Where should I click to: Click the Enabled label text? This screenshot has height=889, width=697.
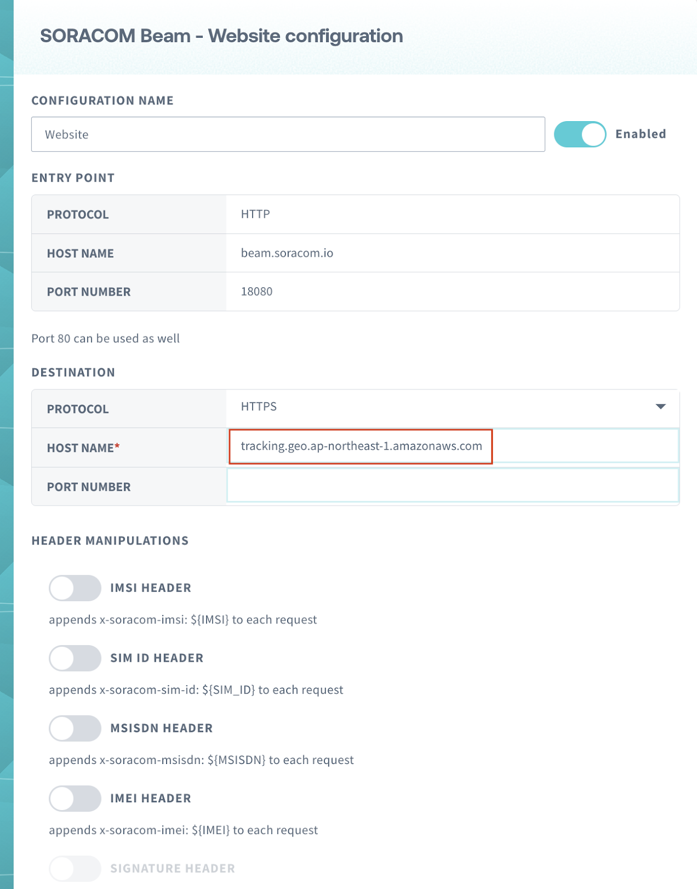click(640, 134)
